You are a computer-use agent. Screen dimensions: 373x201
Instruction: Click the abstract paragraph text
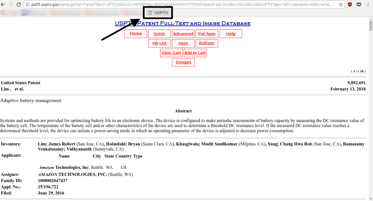click(182, 126)
